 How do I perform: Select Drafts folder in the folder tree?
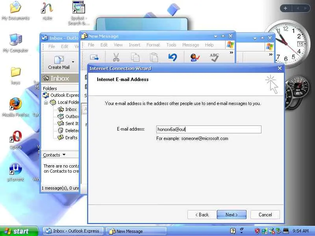[x=67, y=137]
